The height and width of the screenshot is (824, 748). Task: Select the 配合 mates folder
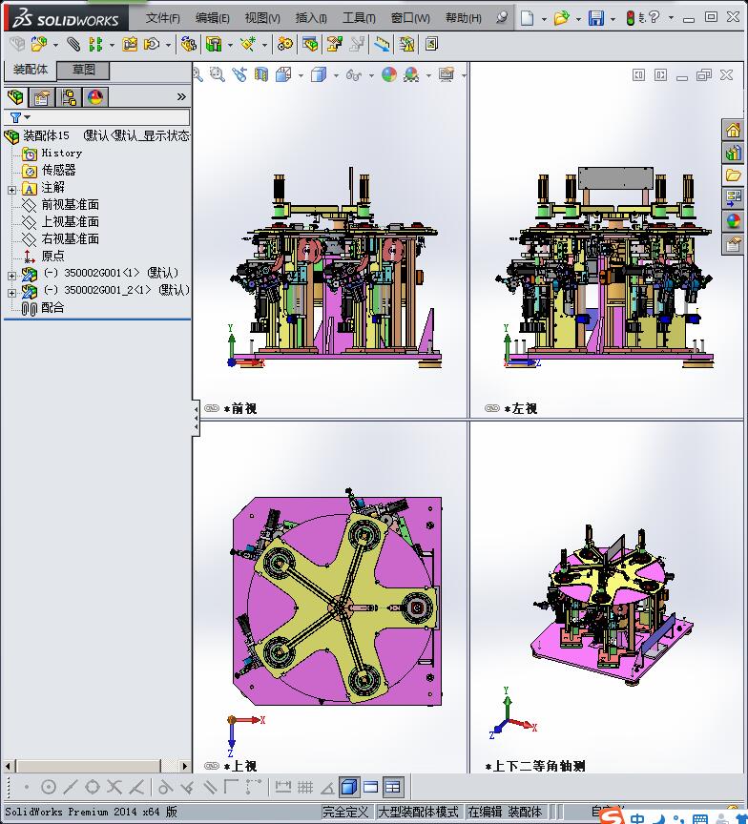pyautogui.click(x=52, y=307)
